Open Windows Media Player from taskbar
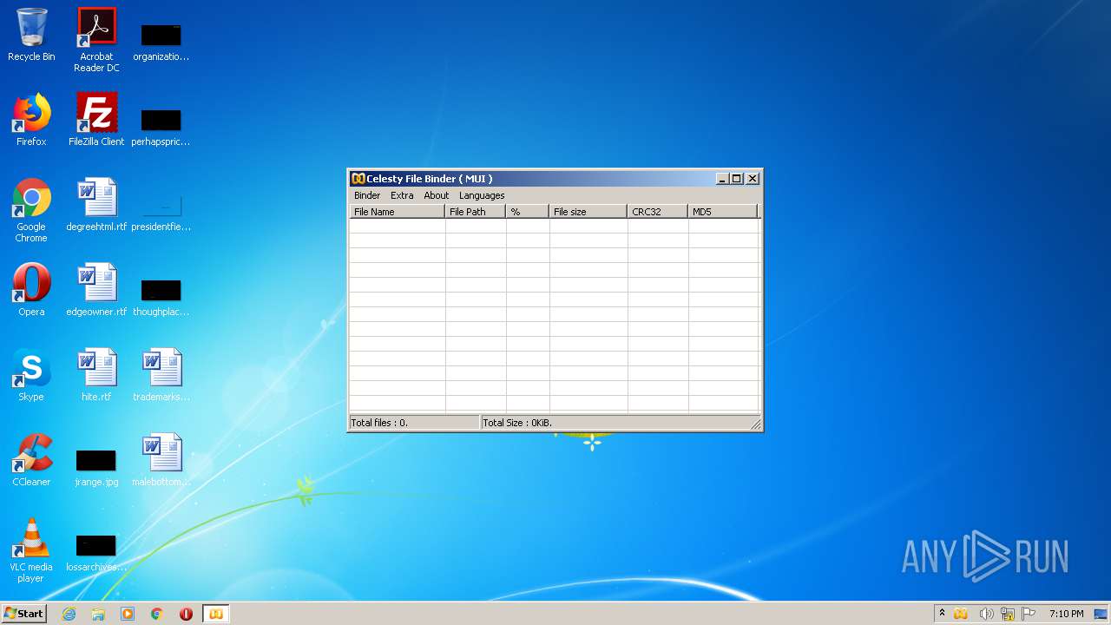 [x=128, y=614]
